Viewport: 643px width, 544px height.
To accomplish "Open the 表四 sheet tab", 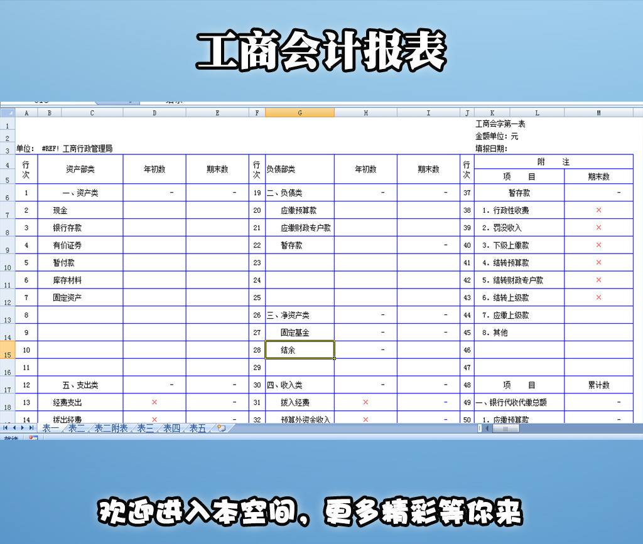I will coord(172,427).
